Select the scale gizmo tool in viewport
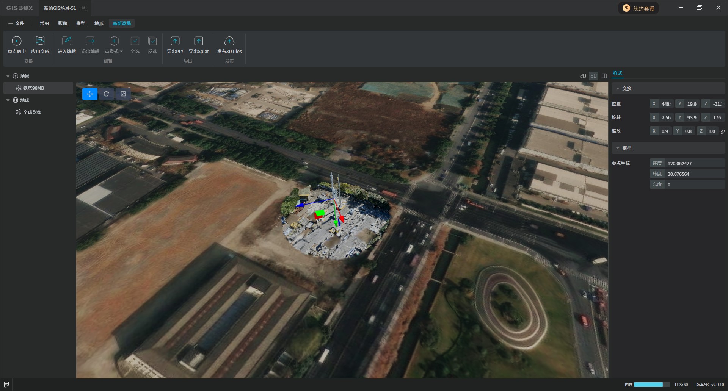The image size is (728, 391). pos(123,94)
